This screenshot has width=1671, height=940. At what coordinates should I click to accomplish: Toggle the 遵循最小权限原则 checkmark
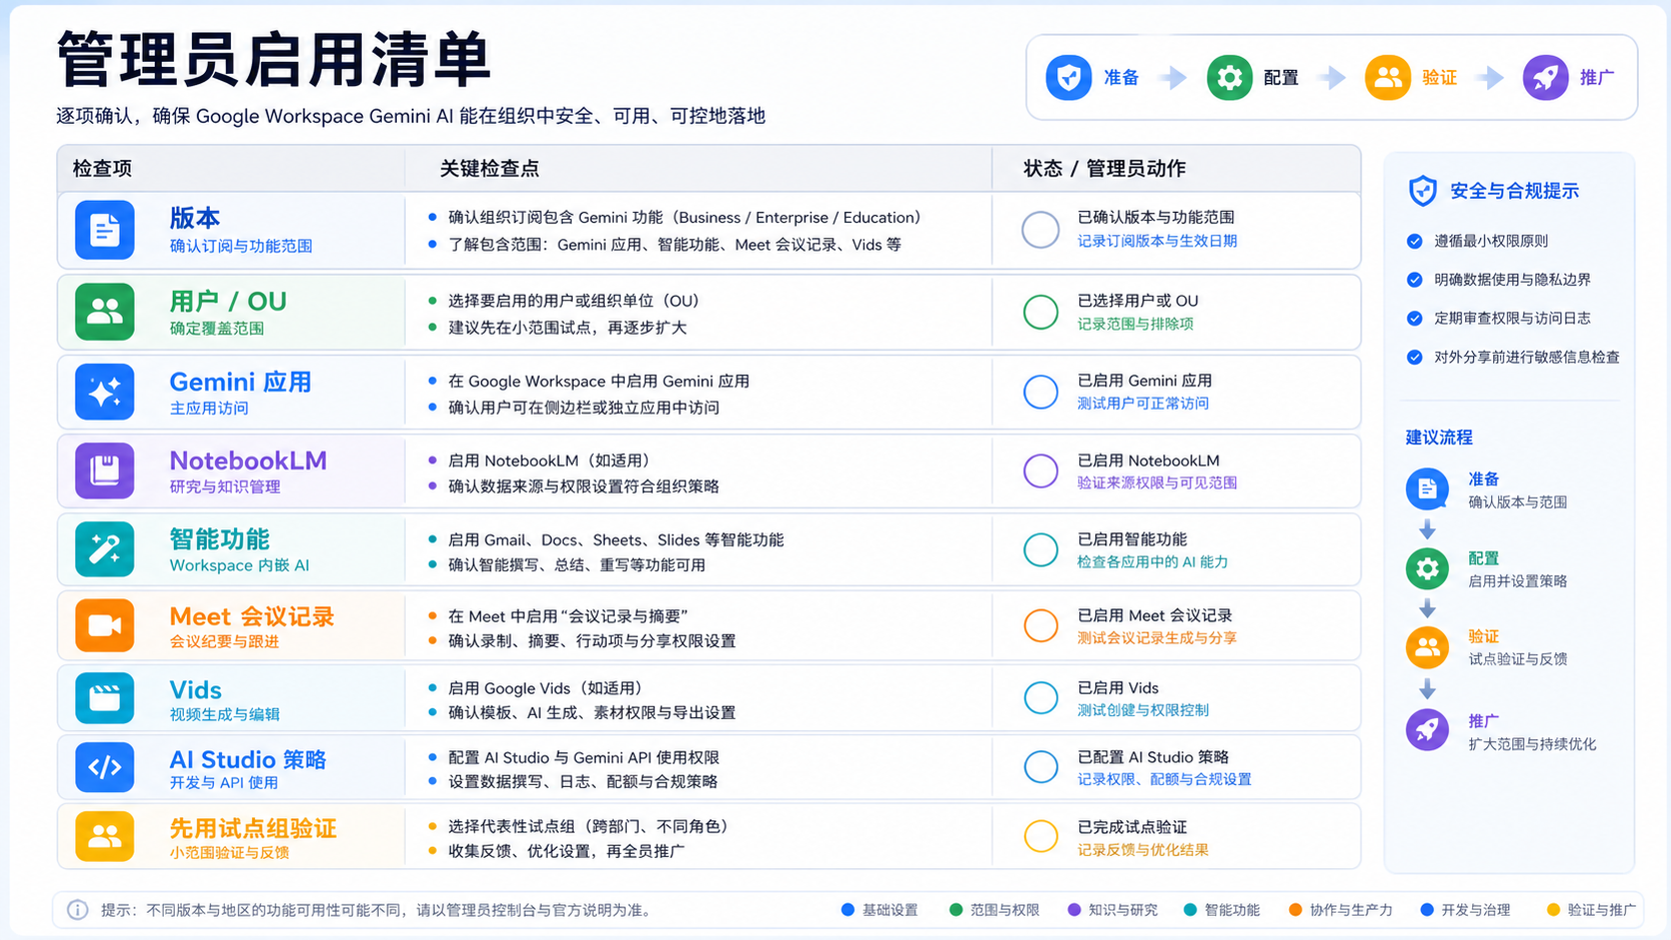(1414, 241)
